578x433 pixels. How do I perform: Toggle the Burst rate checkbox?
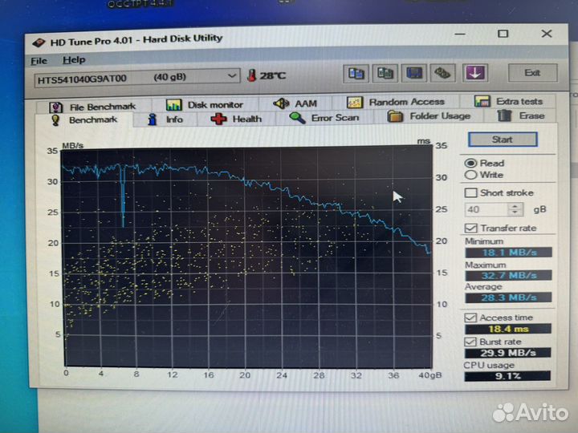pyautogui.click(x=470, y=342)
